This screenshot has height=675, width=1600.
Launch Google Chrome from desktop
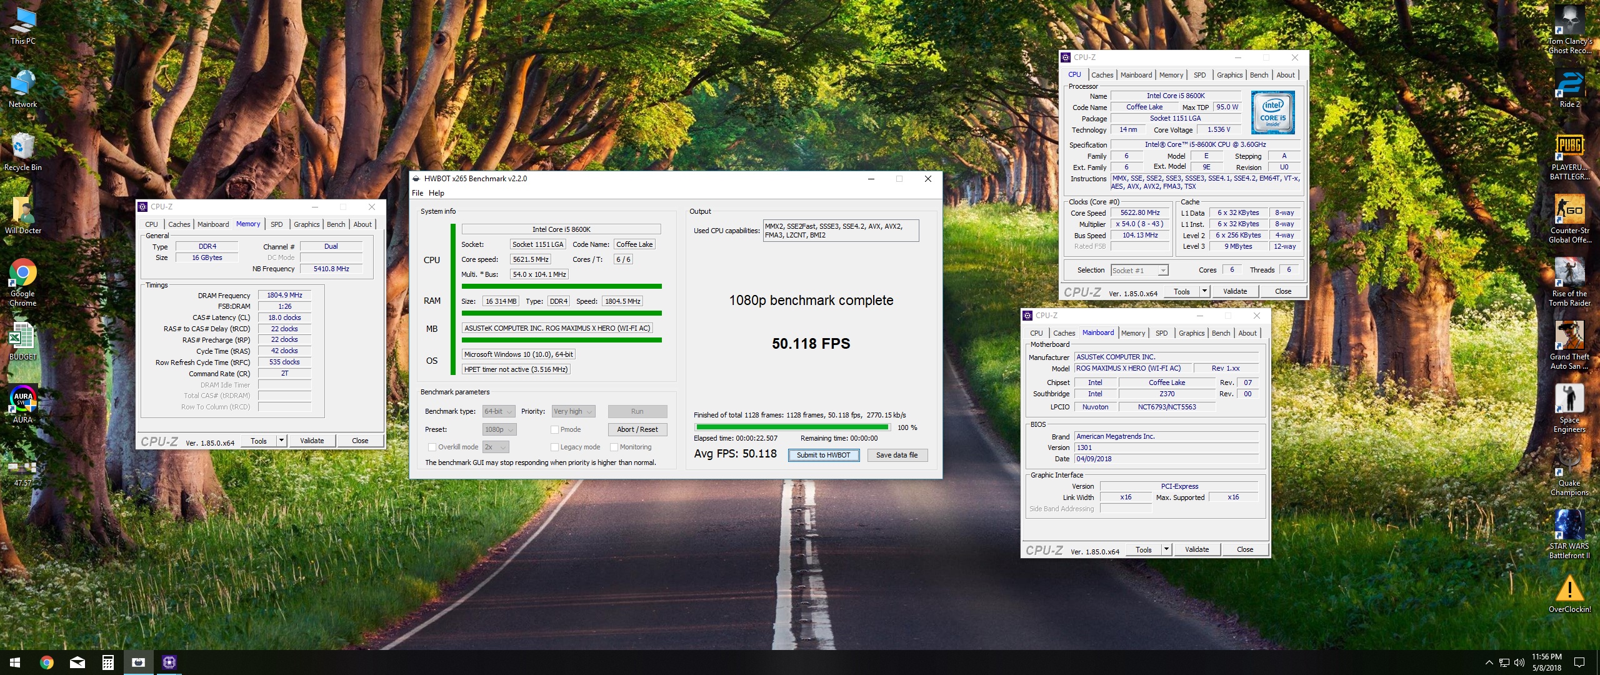coord(23,282)
